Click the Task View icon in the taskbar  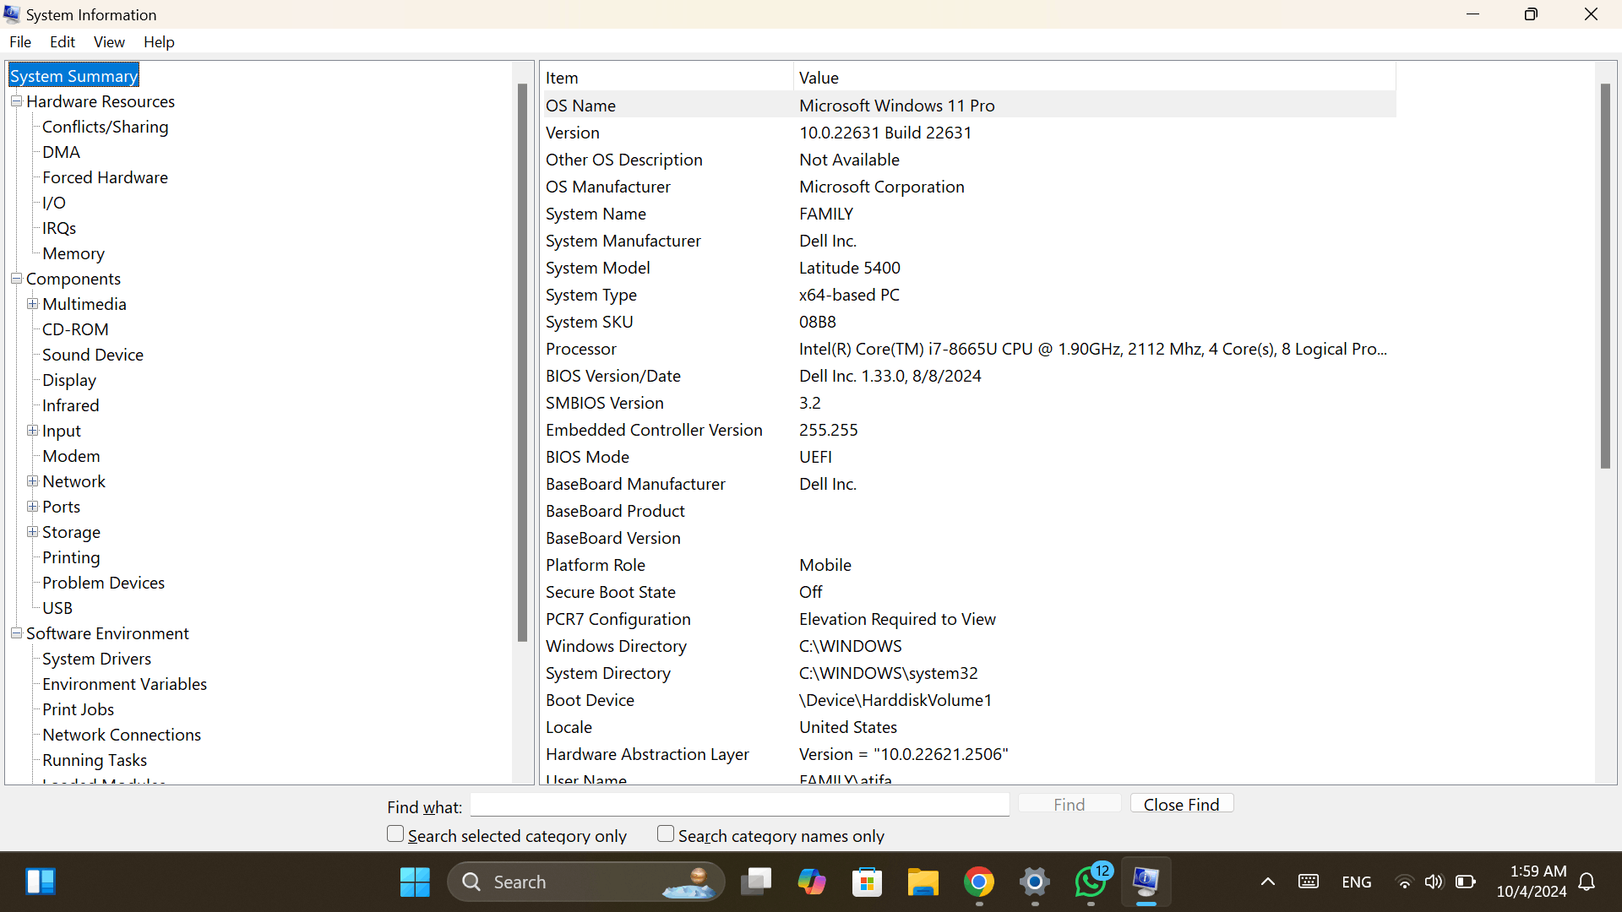pyautogui.click(x=755, y=882)
